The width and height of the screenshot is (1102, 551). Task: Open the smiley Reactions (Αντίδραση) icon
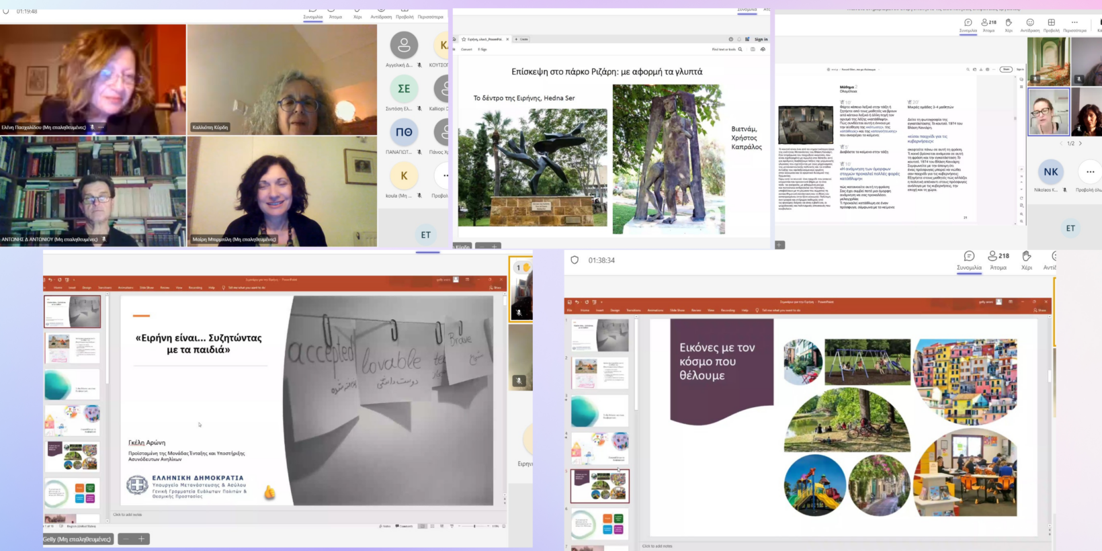[1029, 23]
